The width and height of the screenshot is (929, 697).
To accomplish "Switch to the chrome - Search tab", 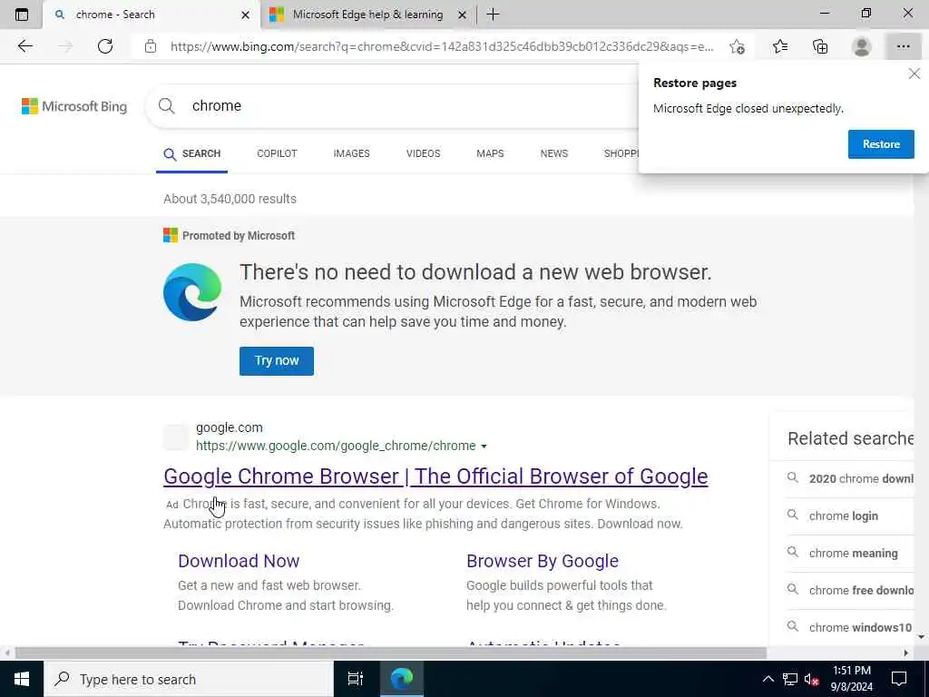I will click(x=152, y=15).
